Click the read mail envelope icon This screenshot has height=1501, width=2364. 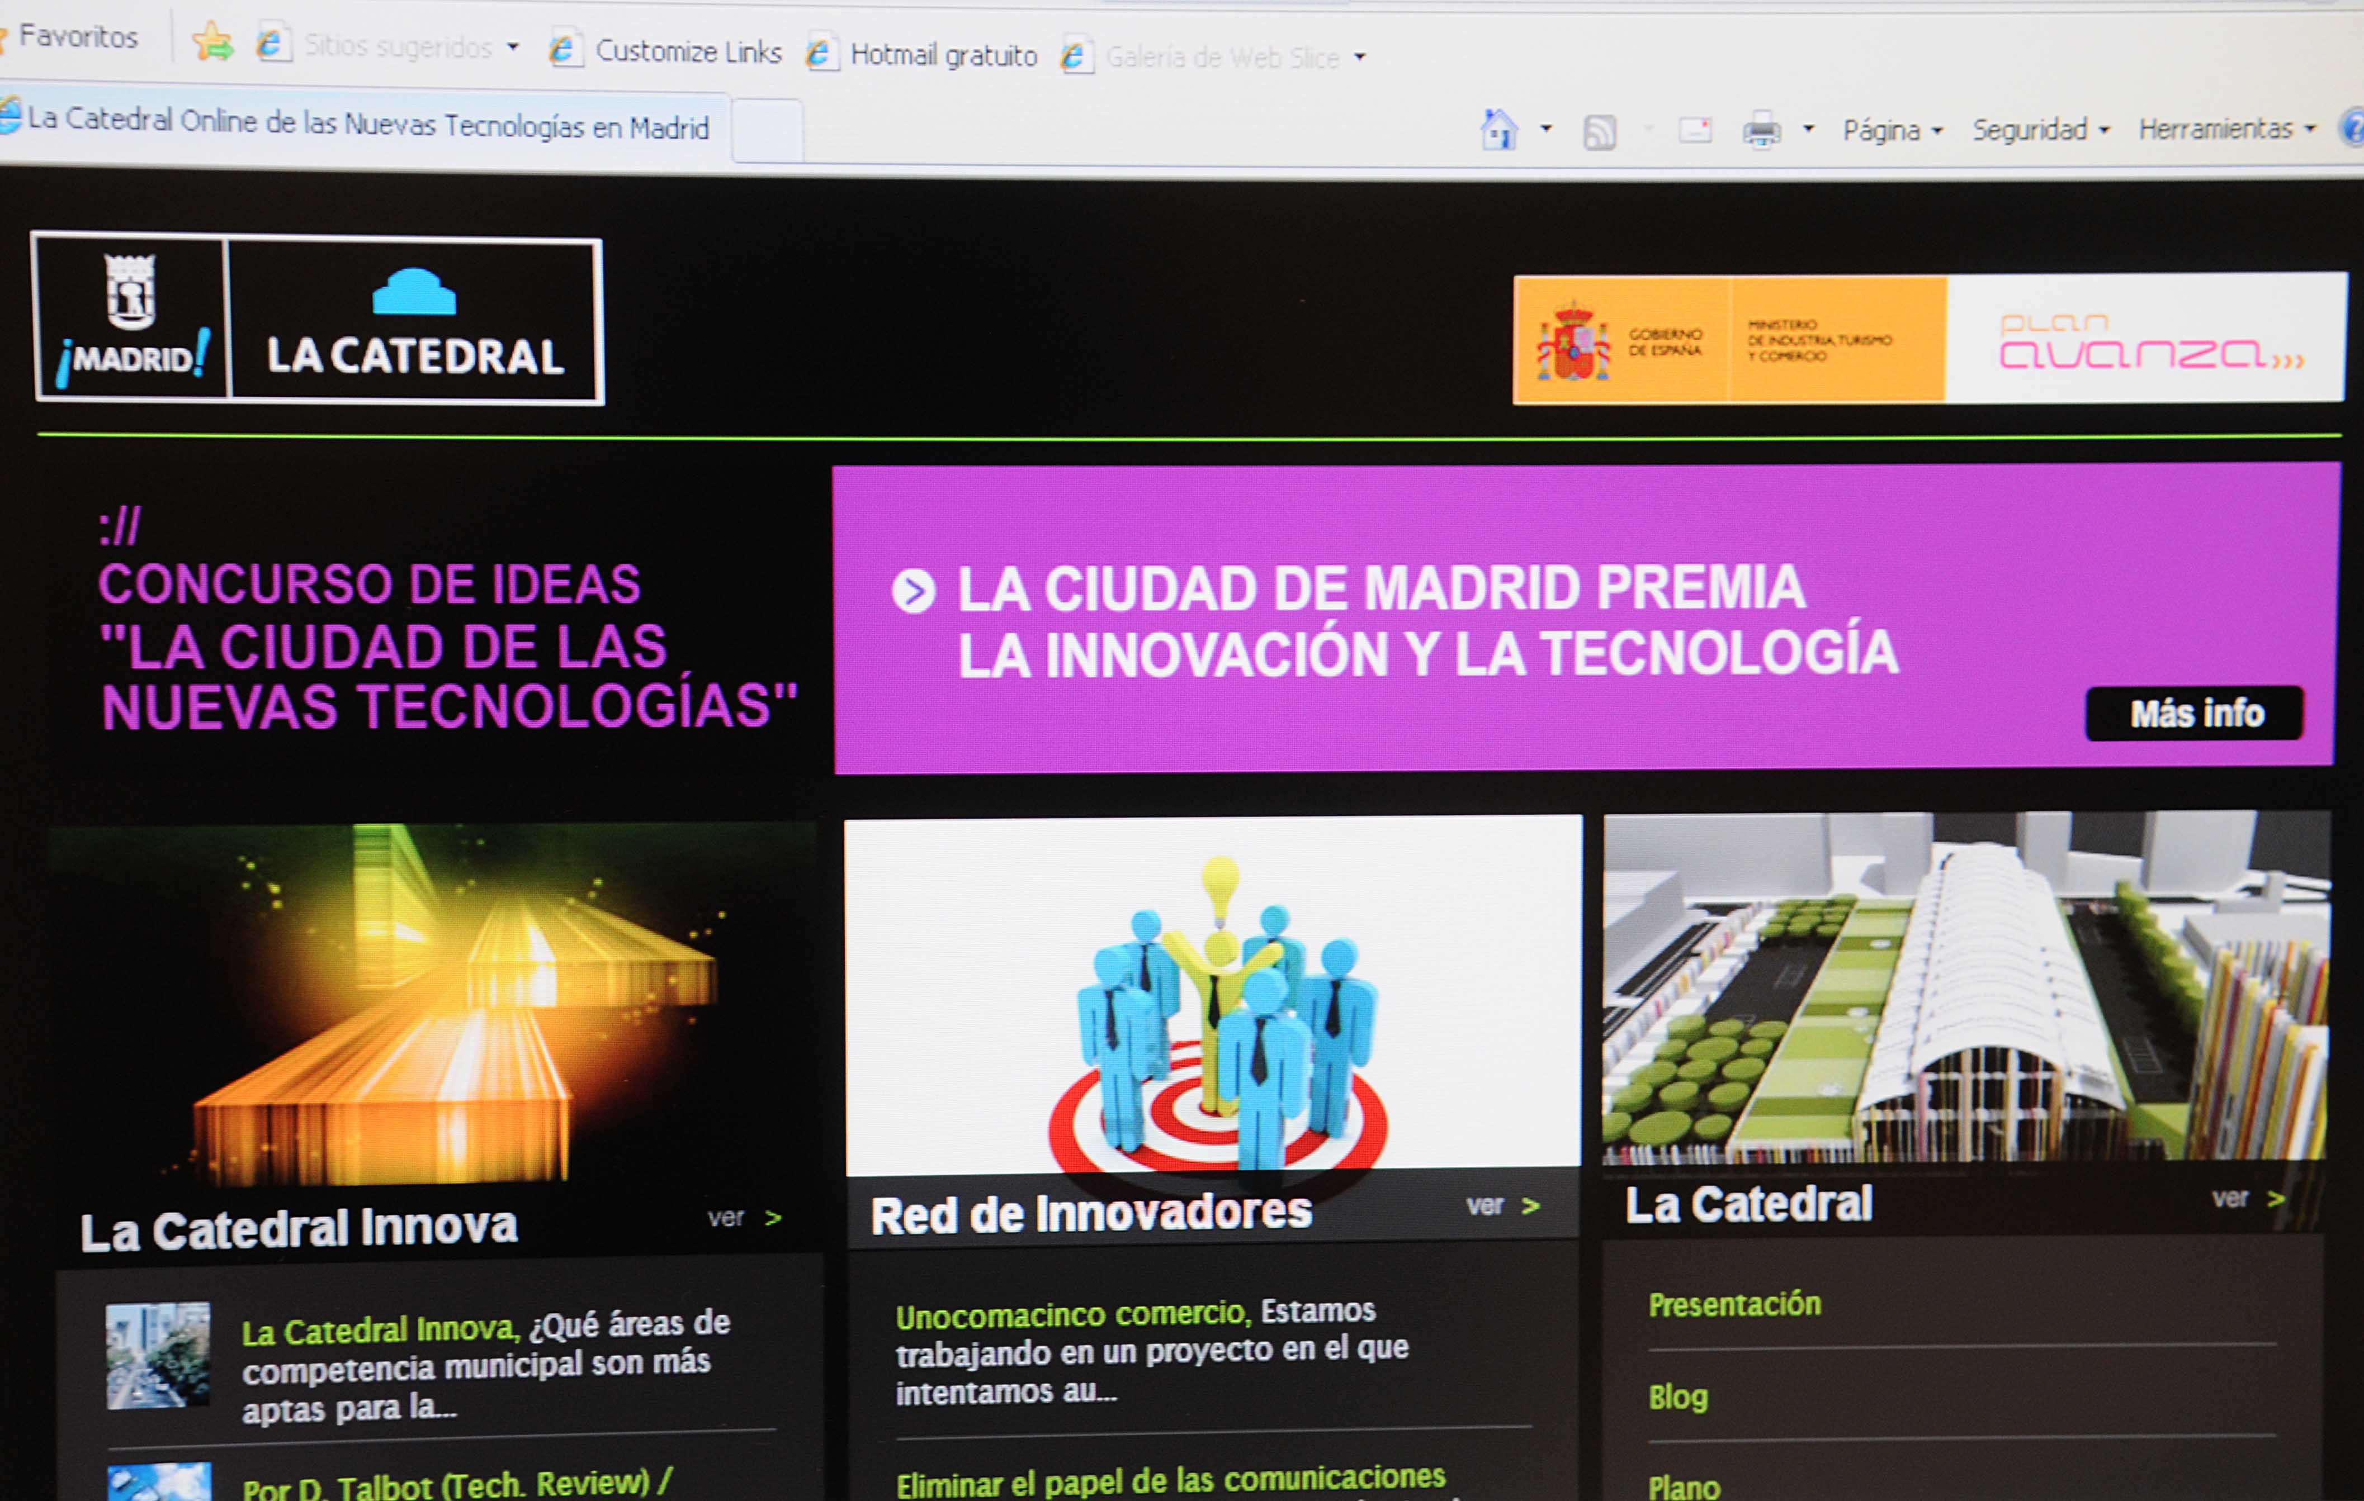tap(1695, 130)
